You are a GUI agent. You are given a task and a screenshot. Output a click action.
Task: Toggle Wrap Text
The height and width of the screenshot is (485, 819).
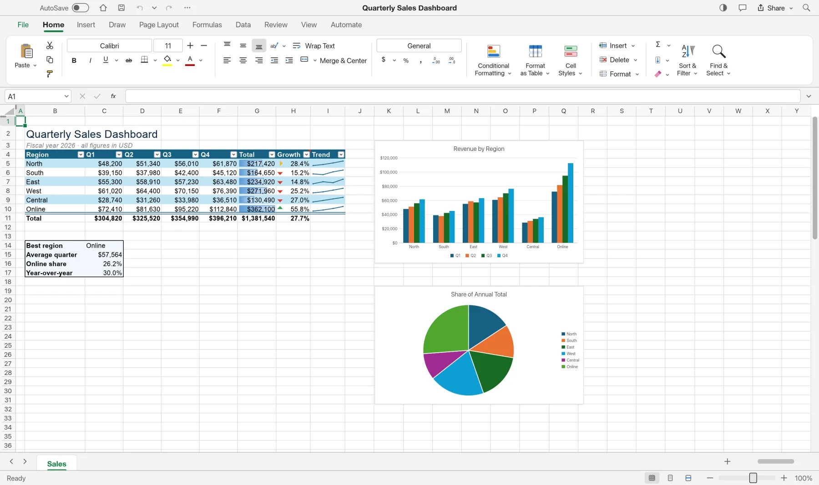(313, 46)
